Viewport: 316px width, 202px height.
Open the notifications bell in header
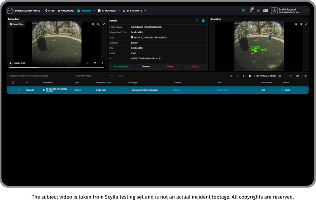[251, 11]
